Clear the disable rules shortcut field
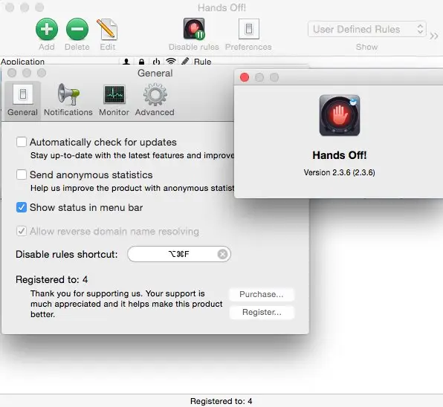 222,254
